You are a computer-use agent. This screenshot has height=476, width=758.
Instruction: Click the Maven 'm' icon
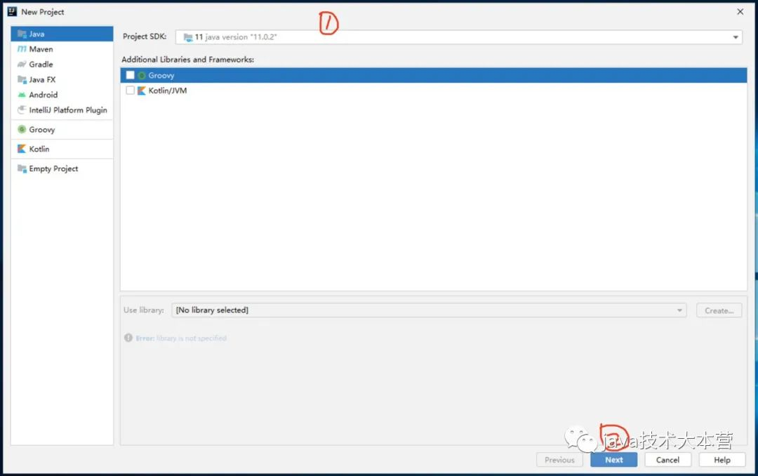coord(22,49)
